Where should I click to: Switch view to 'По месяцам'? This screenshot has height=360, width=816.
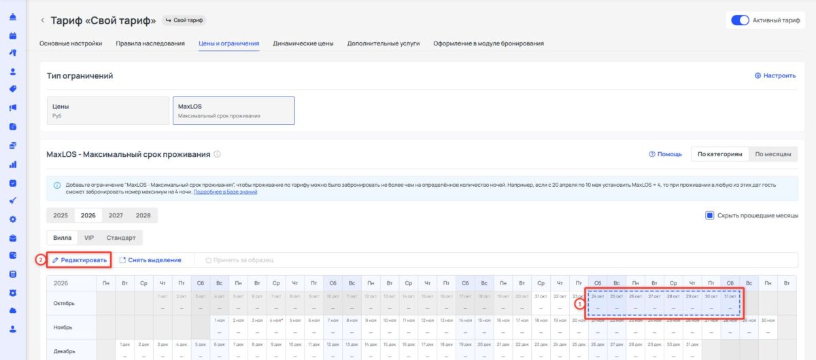(773, 154)
